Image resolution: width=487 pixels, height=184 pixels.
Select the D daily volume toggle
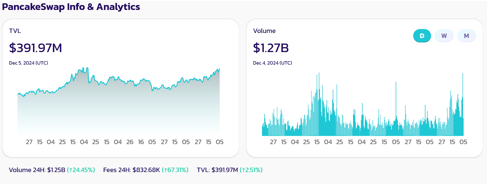(x=422, y=36)
